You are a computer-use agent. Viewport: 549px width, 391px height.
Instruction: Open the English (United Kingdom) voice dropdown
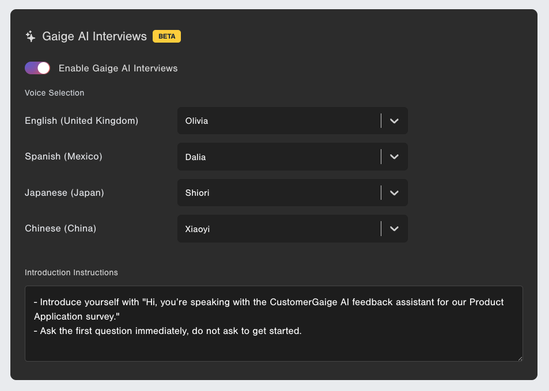[292, 121]
